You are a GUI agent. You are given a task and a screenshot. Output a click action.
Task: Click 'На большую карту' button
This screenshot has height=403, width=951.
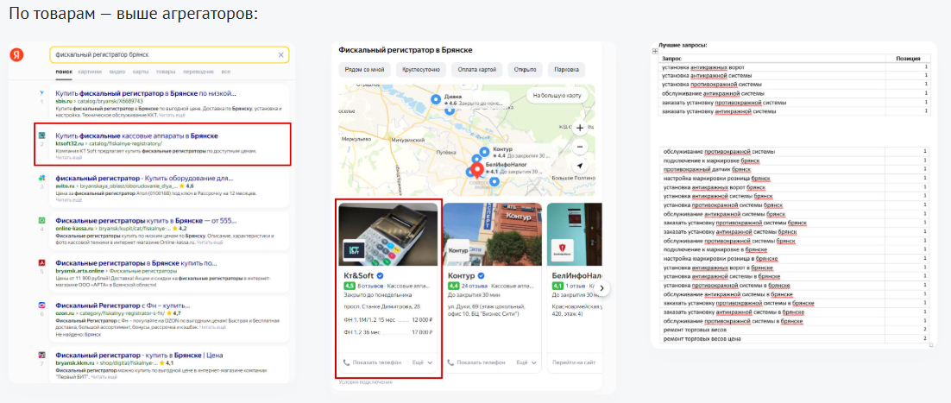pos(557,96)
